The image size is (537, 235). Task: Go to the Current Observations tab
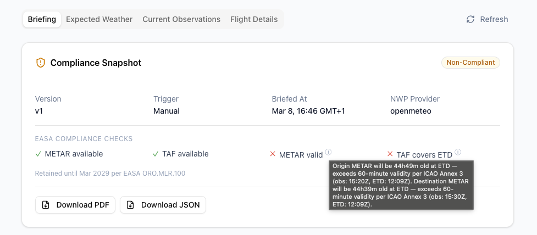coord(181,19)
